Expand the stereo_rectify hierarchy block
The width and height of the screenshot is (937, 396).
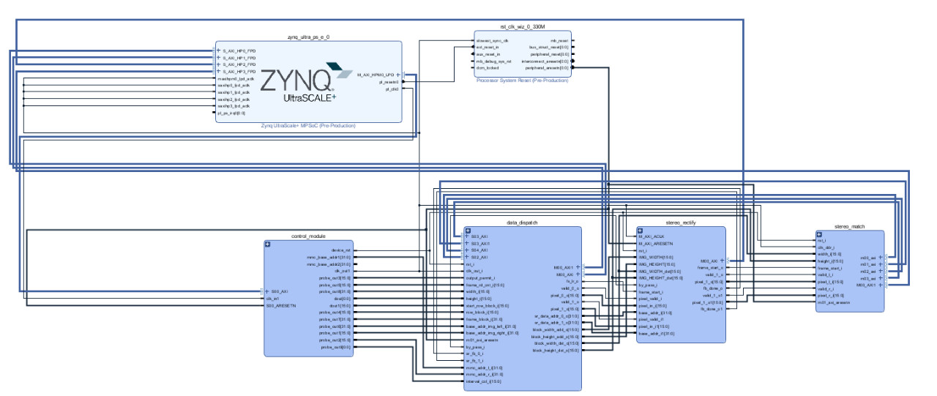click(639, 231)
